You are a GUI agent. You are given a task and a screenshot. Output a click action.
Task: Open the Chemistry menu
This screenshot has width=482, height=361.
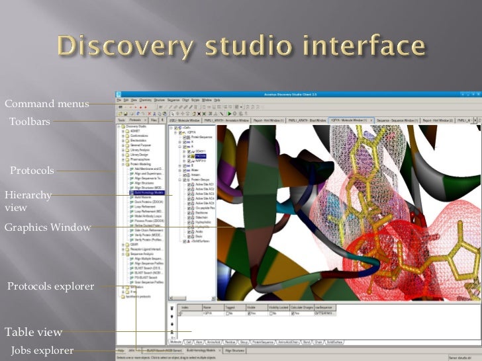pyautogui.click(x=146, y=99)
